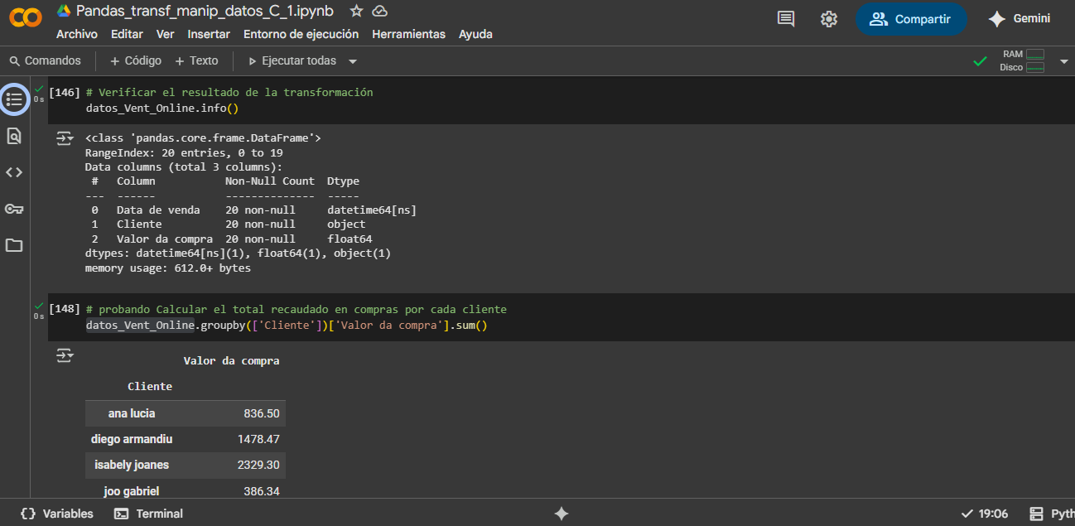Select the 'joo gabriel' row label
Screen dimensions: 1075x526
point(132,491)
